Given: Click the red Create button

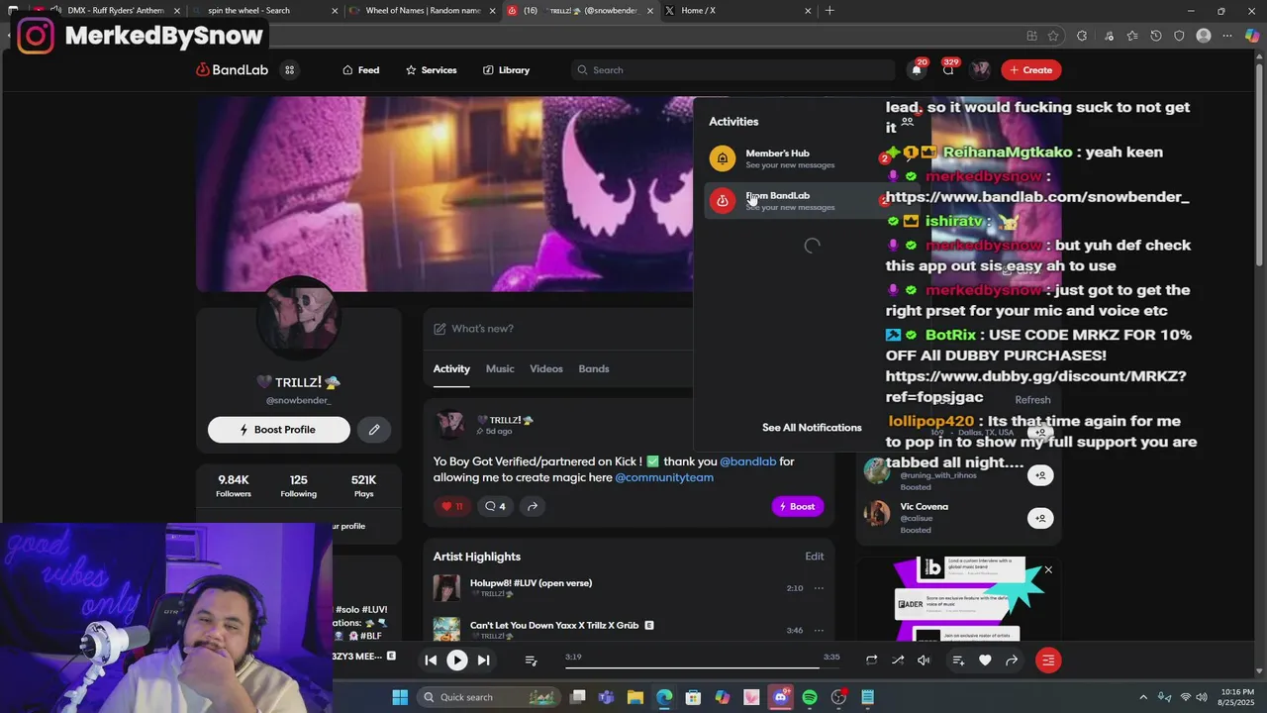Looking at the screenshot, I should (1031, 70).
